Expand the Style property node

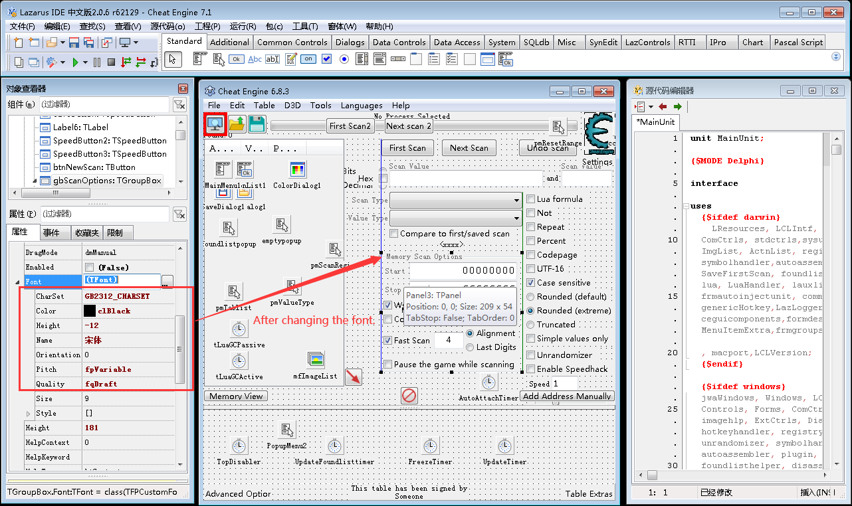coord(28,414)
